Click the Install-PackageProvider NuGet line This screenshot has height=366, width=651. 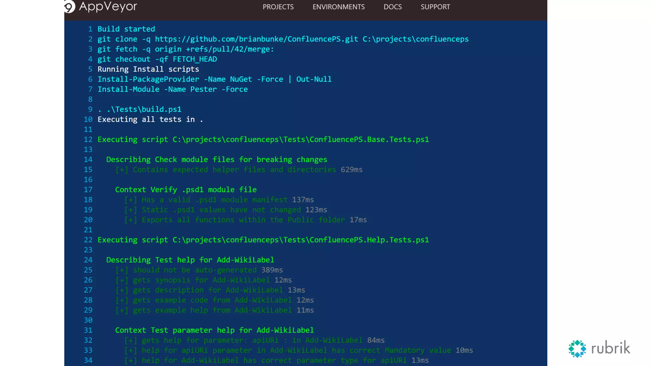click(x=214, y=79)
